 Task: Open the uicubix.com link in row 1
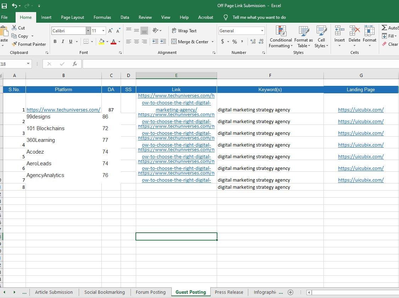361,110
